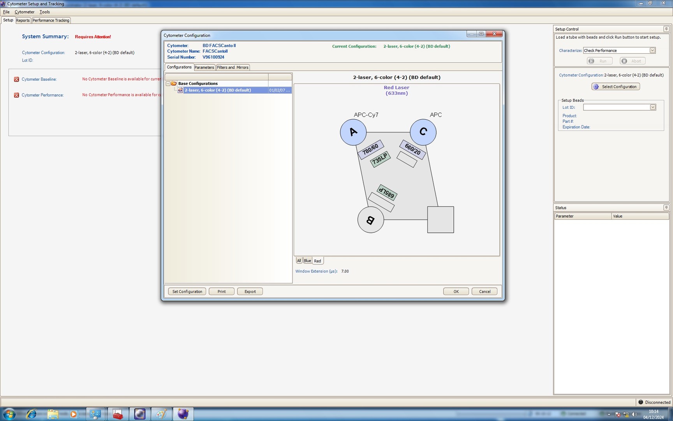
Task: Click the Export button
Action: tap(250, 292)
